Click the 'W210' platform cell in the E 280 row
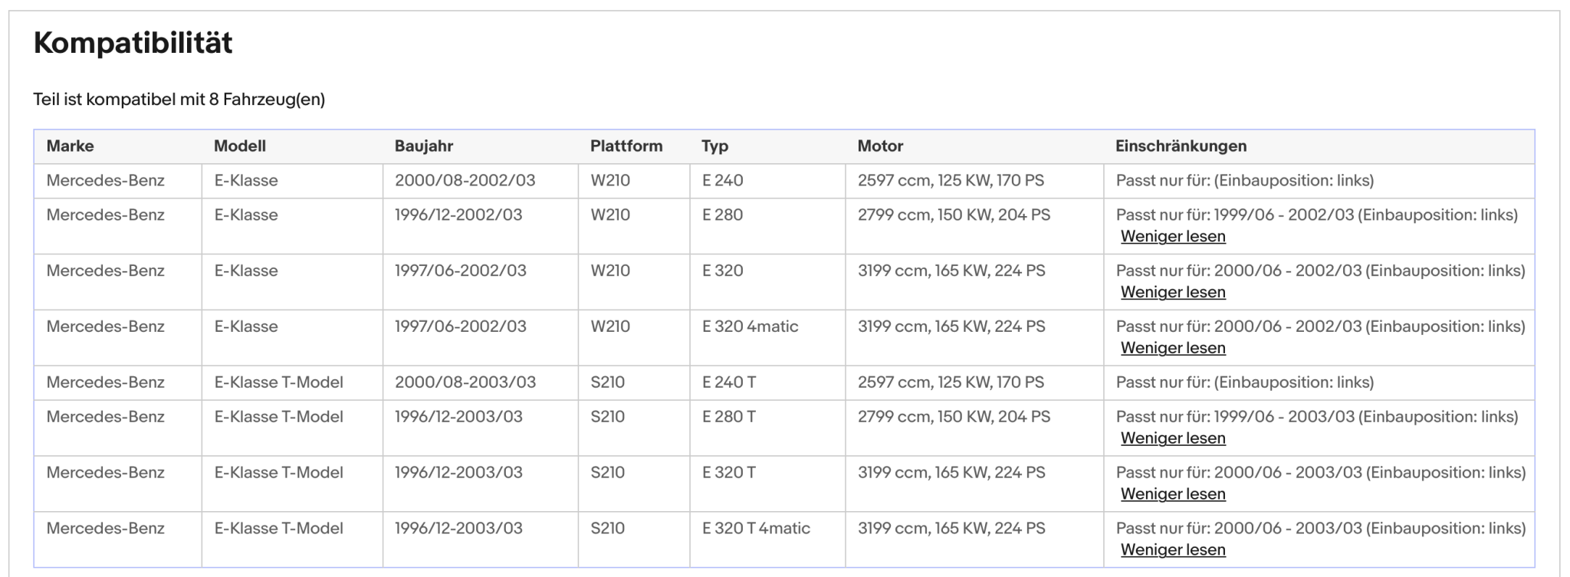Image resolution: width=1570 pixels, height=577 pixels. click(610, 215)
